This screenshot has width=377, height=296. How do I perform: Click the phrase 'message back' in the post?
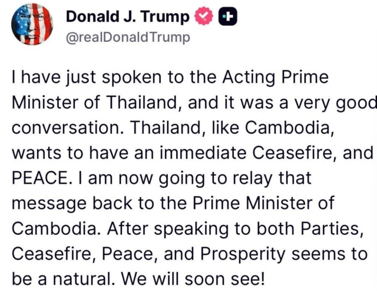[x=72, y=204]
